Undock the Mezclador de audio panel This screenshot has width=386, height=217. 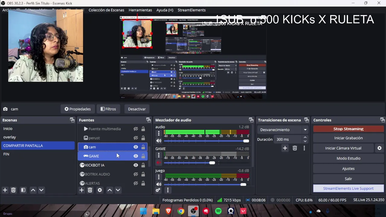[x=251, y=120]
